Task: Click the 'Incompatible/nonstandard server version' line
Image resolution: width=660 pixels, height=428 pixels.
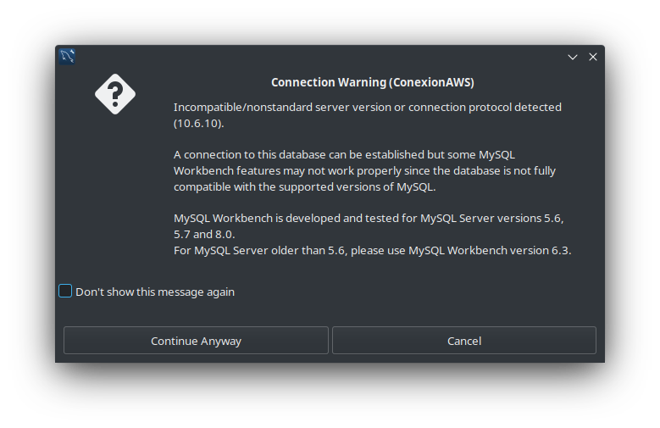Action: [x=367, y=107]
